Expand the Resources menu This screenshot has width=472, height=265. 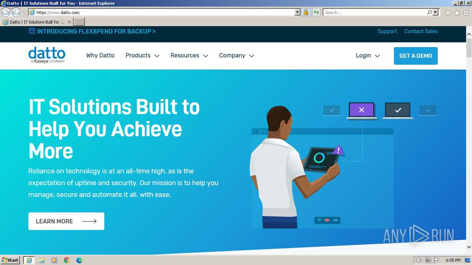pos(189,56)
